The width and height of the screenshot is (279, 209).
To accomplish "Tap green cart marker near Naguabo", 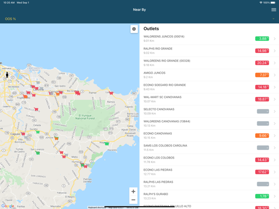I will (x=107, y=143).
